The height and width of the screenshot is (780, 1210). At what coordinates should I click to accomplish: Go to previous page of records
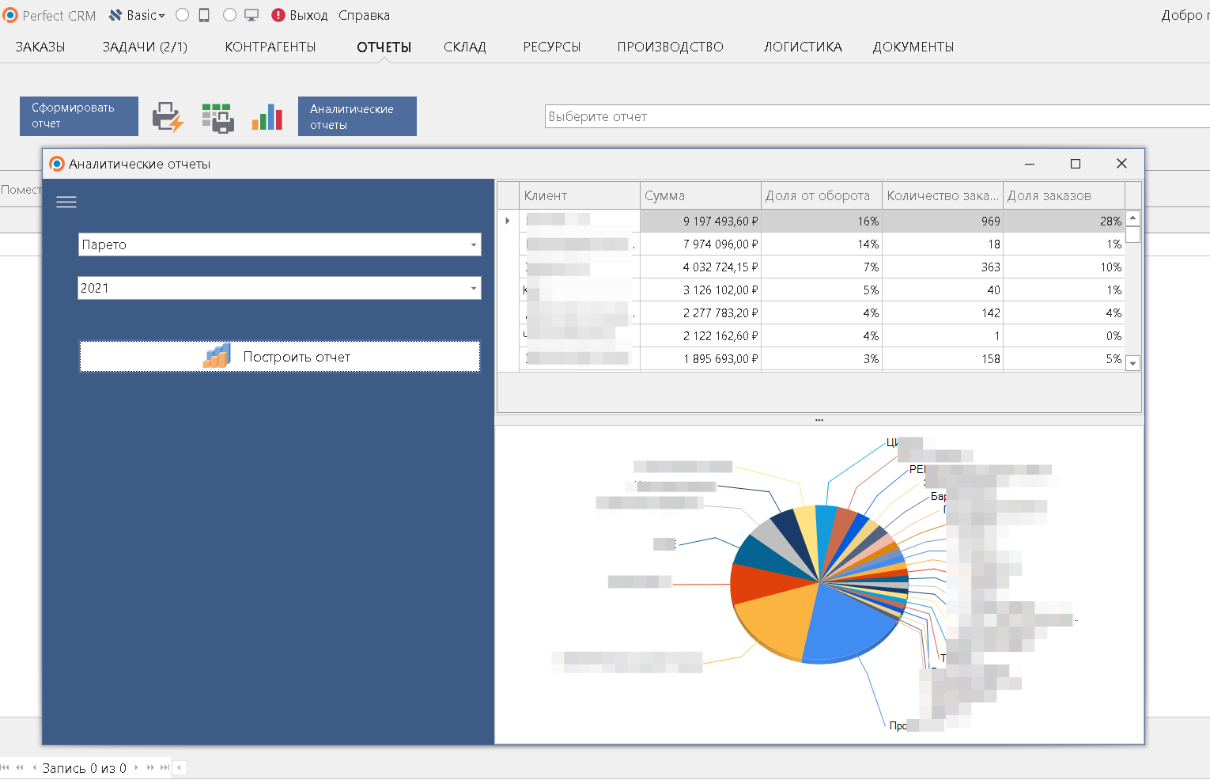(20, 767)
